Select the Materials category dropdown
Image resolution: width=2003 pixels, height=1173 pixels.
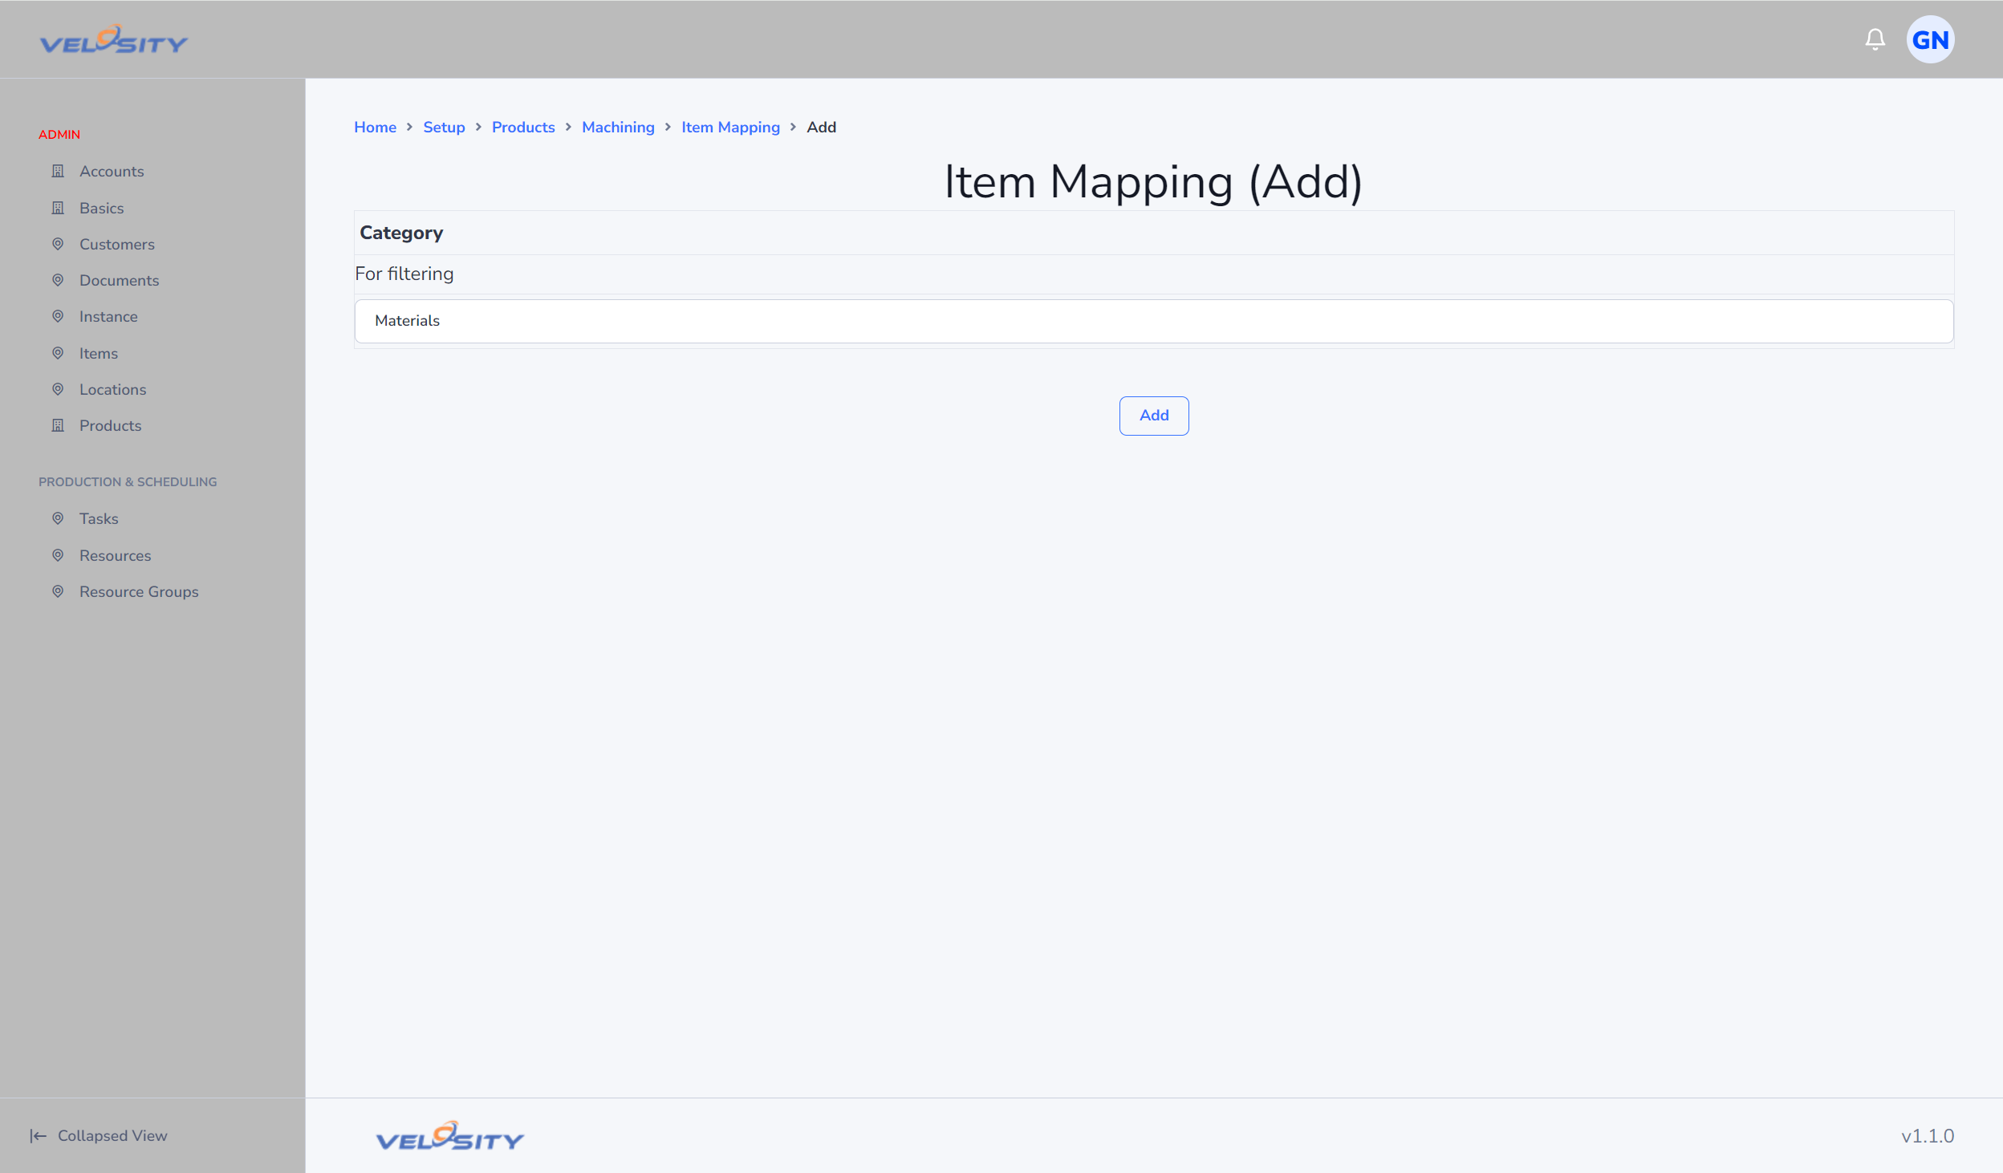tap(1154, 320)
